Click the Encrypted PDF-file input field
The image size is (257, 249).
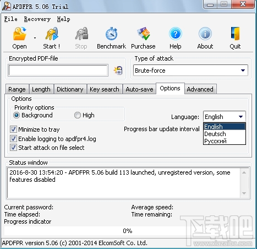(58, 70)
